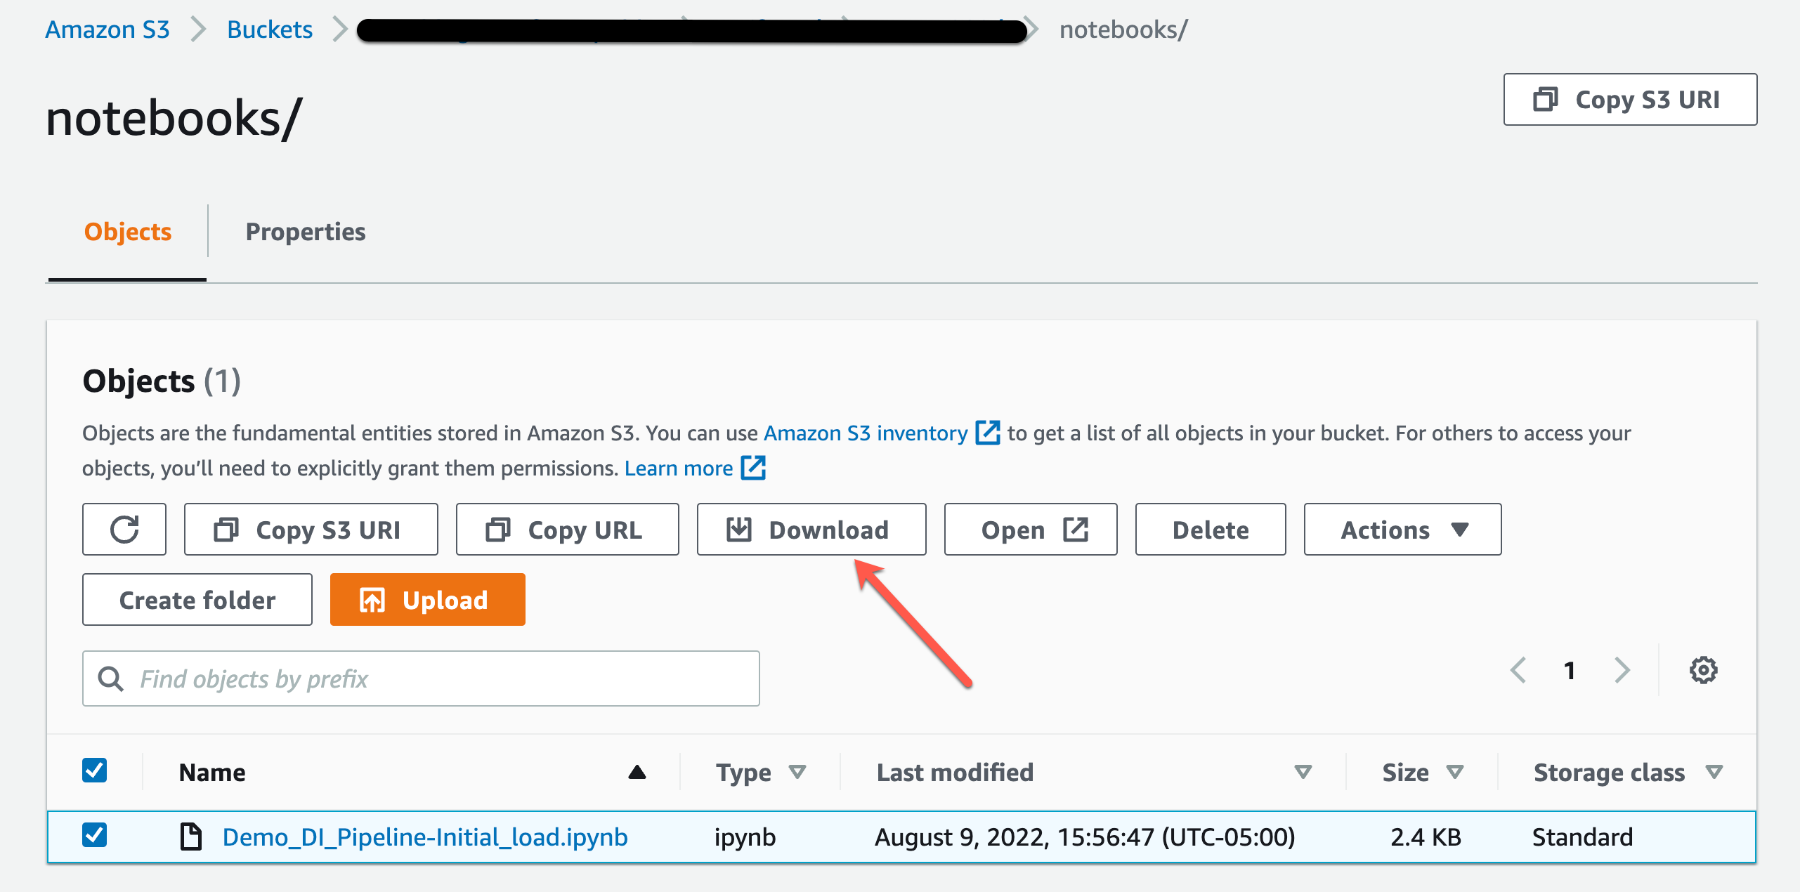Sort by the Storage class column arrow
The width and height of the screenshot is (1800, 892).
point(1714,772)
